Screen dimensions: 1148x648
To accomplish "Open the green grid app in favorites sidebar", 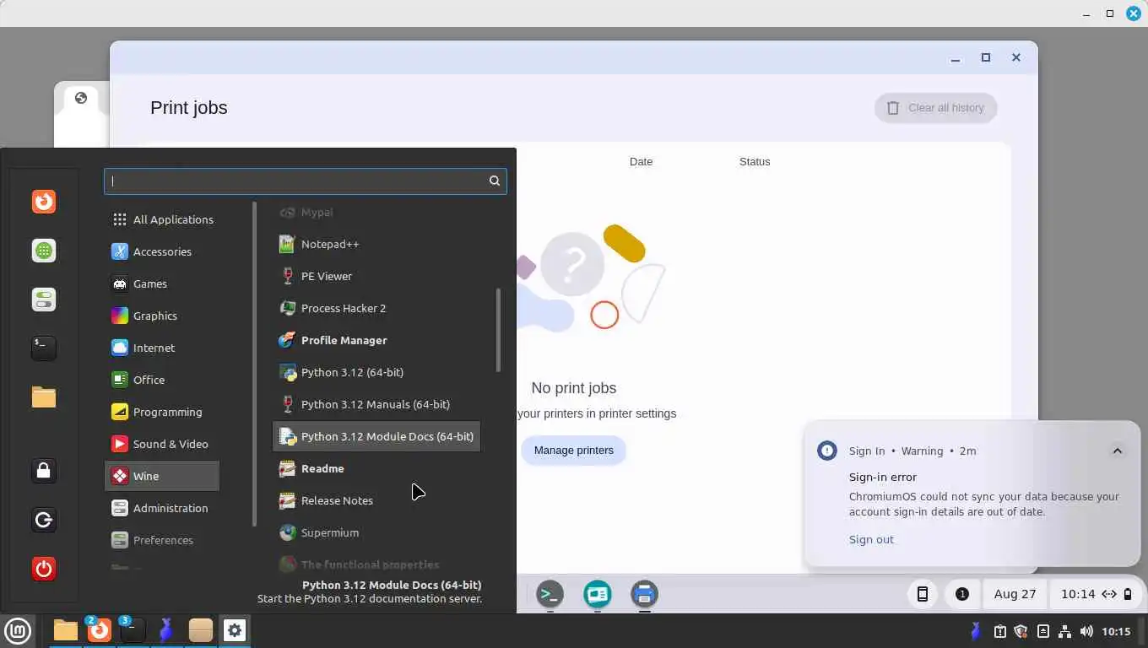I will (x=44, y=251).
